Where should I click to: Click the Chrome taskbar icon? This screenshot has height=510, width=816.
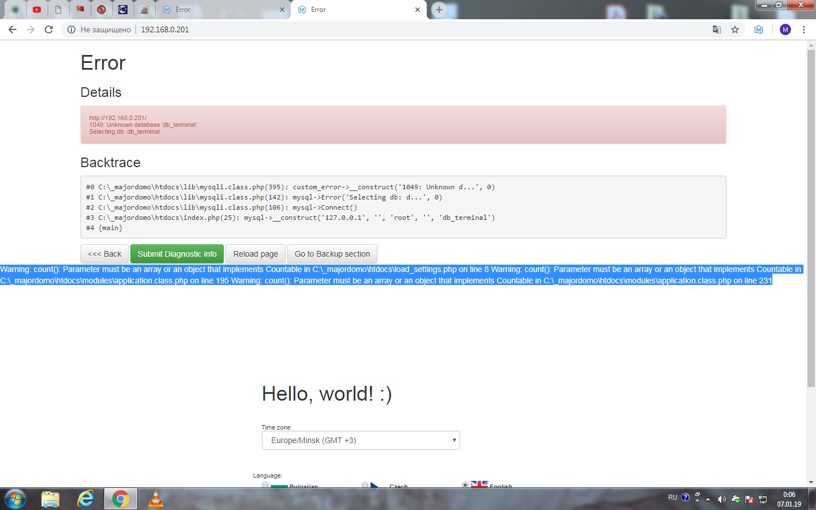pos(120,499)
